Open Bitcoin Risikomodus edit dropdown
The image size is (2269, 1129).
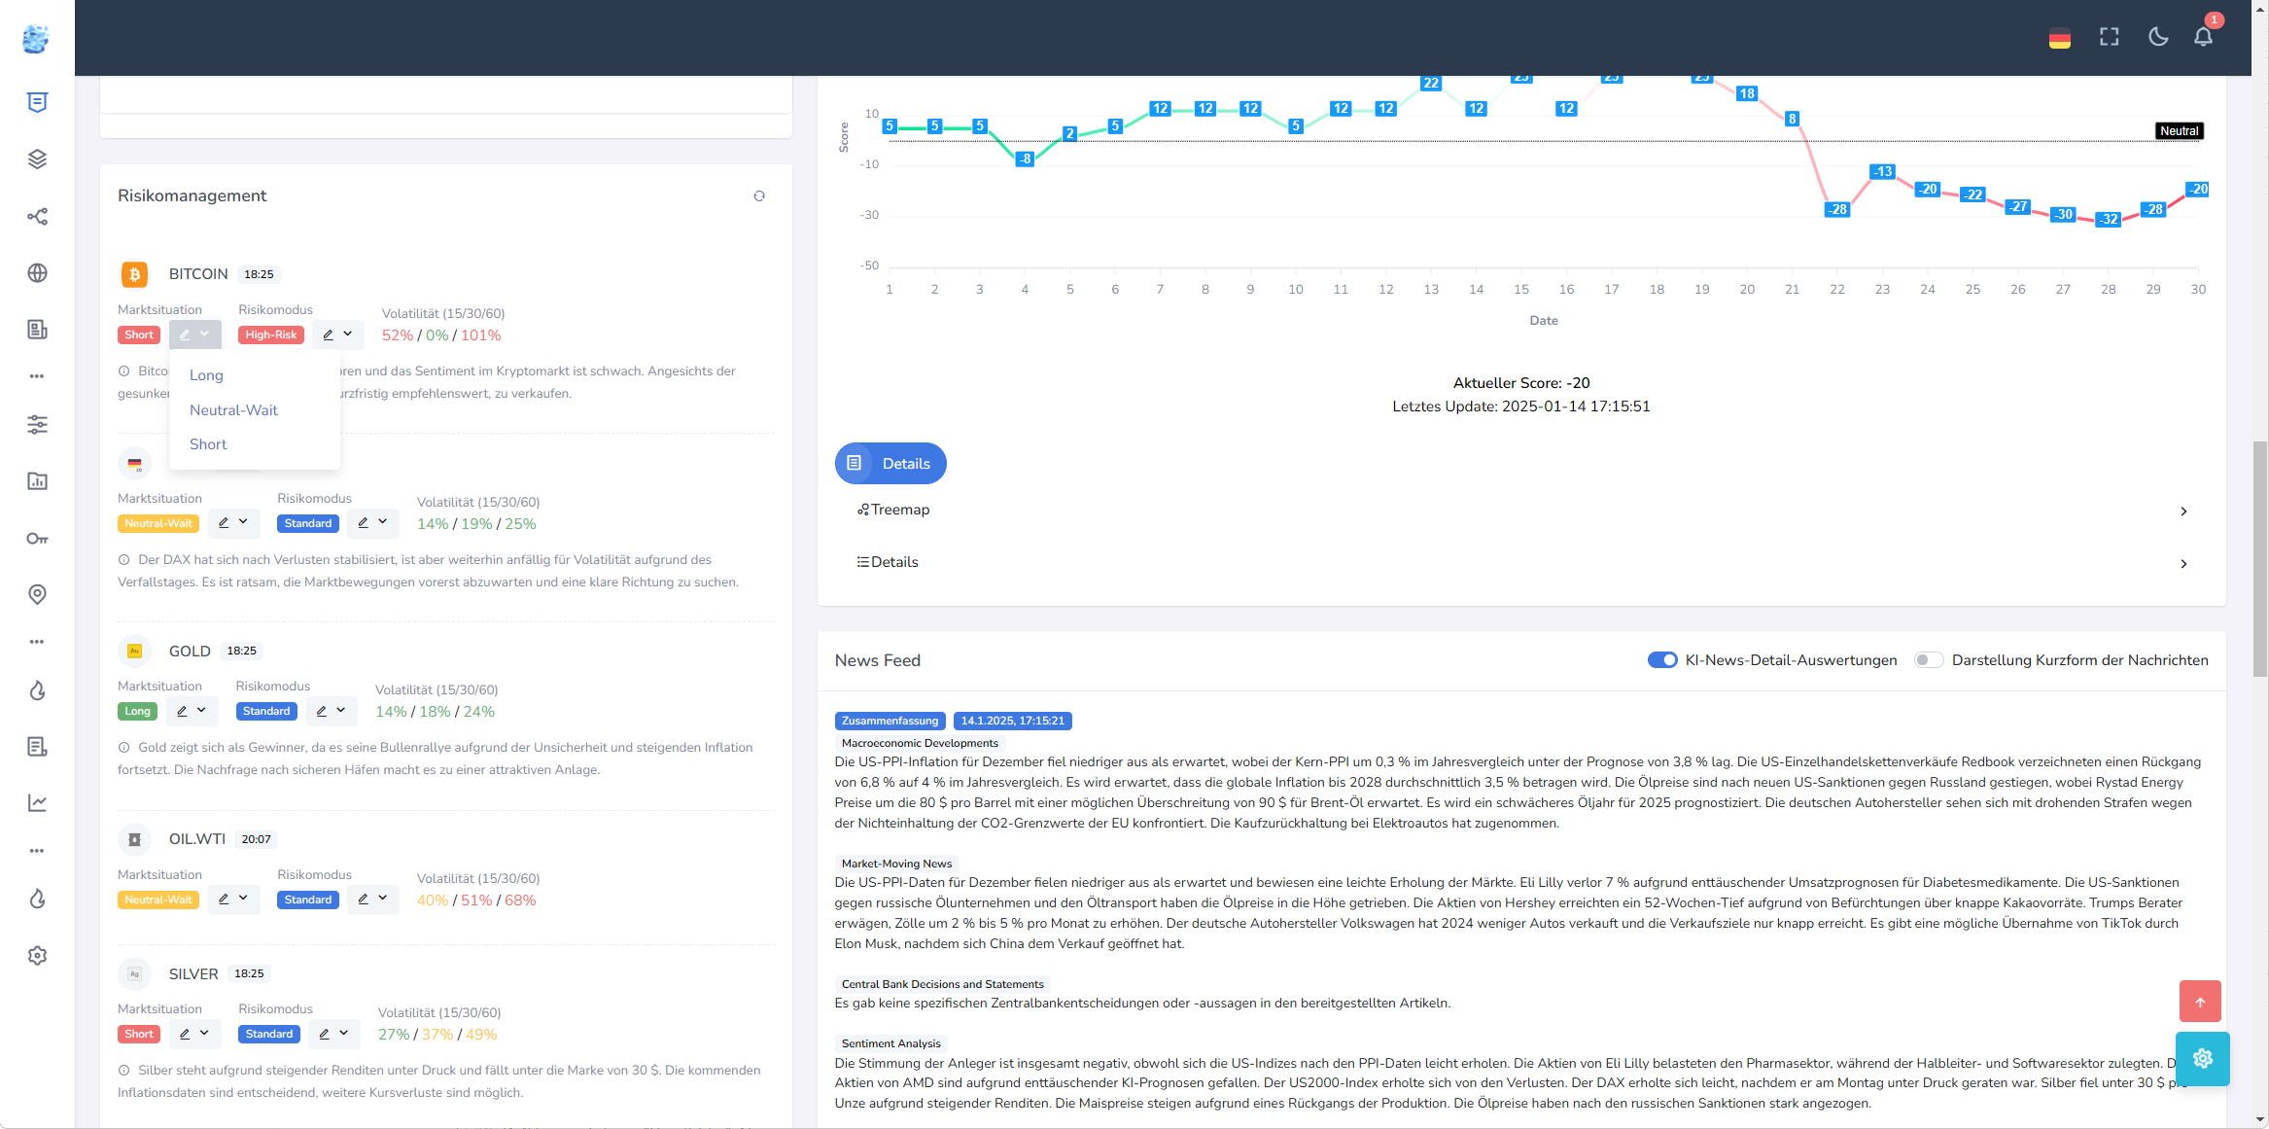click(337, 335)
